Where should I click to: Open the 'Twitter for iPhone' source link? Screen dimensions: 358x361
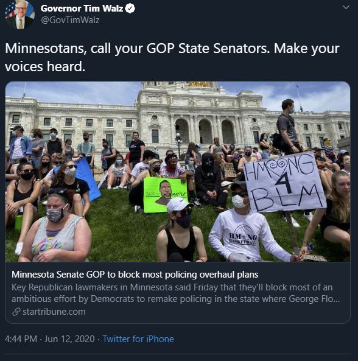pos(138,339)
